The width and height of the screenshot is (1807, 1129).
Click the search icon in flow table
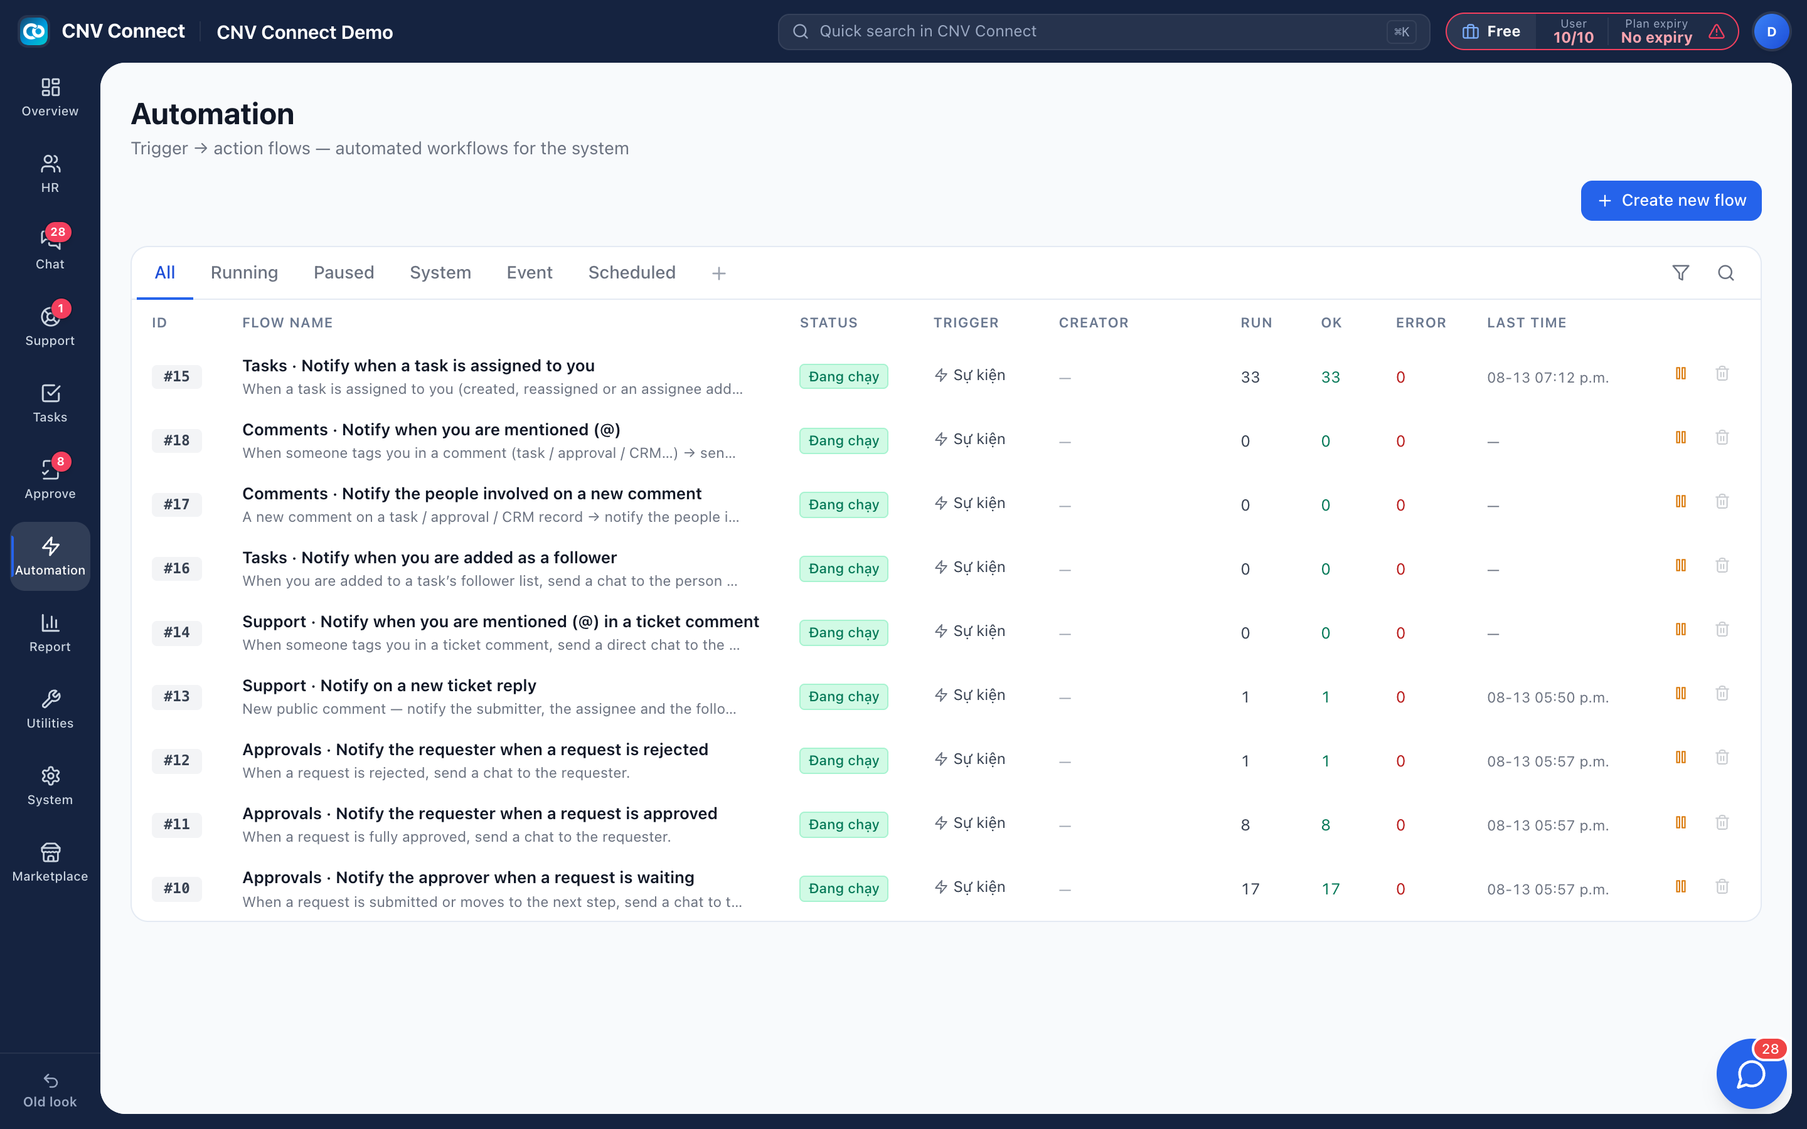click(1725, 273)
